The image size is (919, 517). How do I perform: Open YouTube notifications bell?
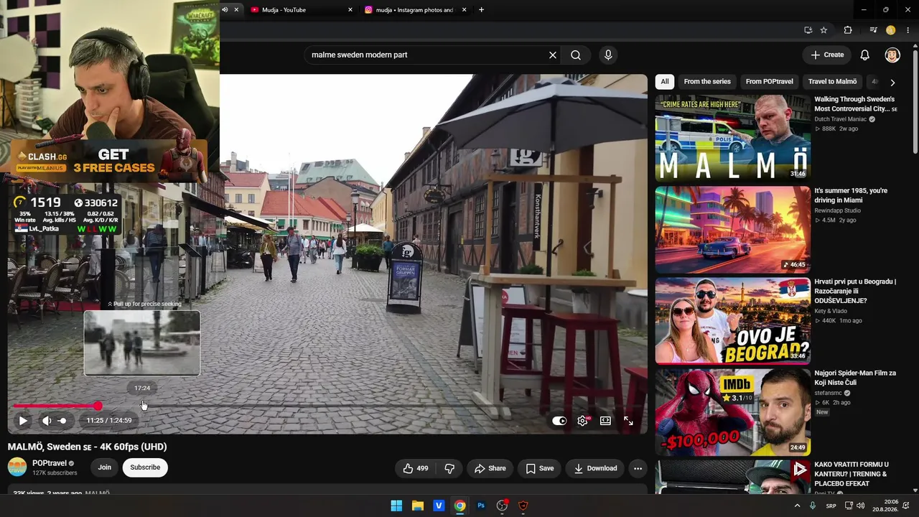coord(865,55)
